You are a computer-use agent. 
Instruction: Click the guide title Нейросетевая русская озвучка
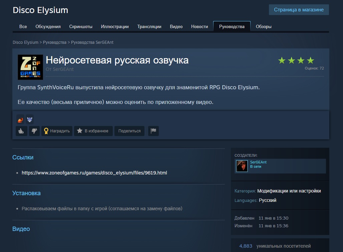click(x=117, y=60)
